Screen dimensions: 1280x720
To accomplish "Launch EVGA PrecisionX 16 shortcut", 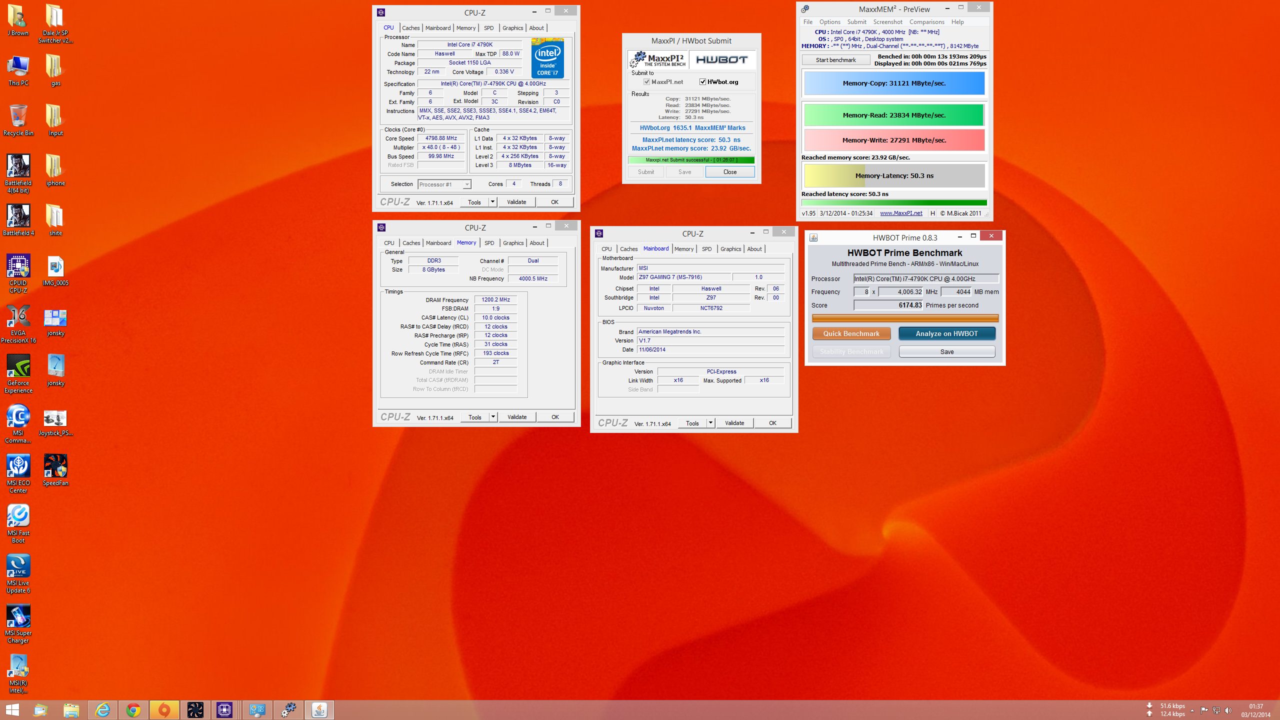I will [x=18, y=323].
